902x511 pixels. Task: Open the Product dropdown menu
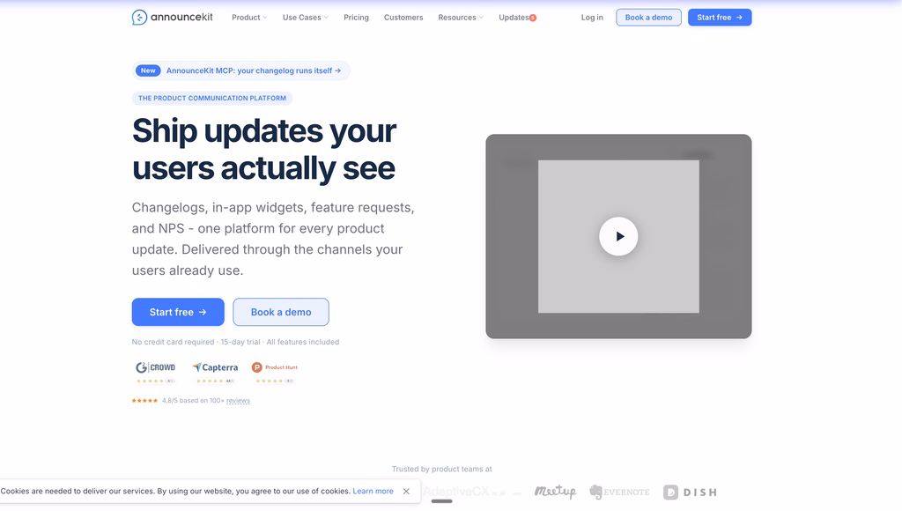point(249,18)
